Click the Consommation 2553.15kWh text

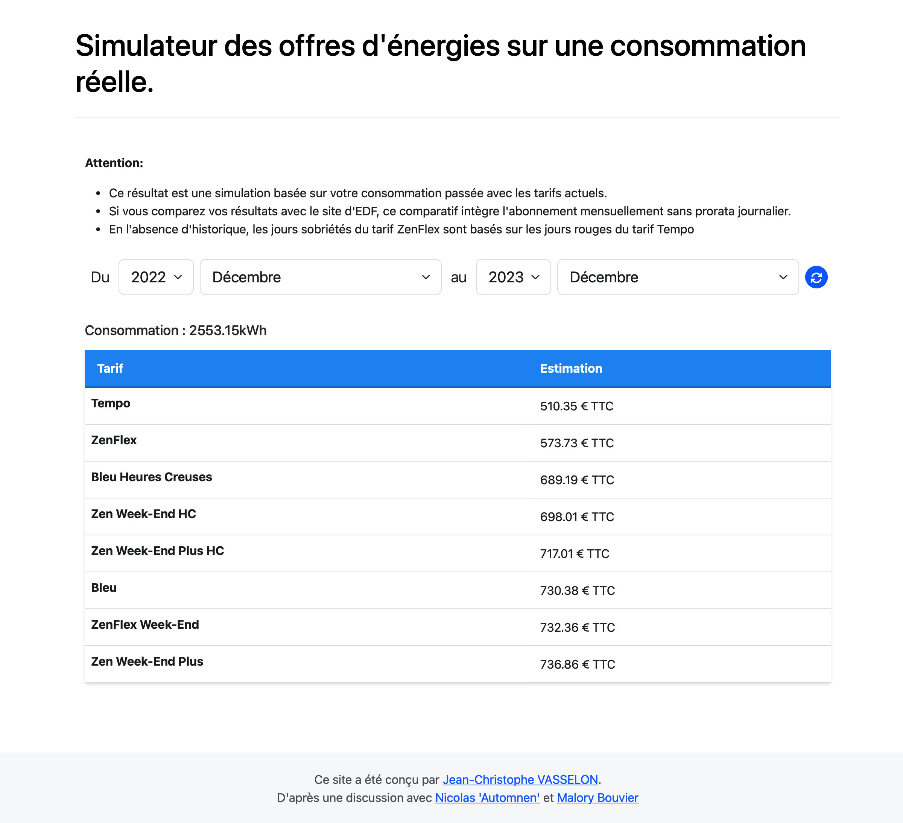pyautogui.click(x=176, y=330)
